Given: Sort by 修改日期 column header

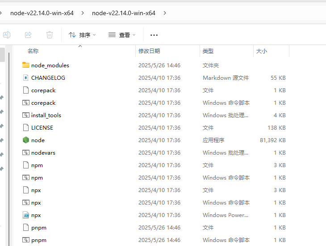Looking at the screenshot, I should [x=149, y=51].
